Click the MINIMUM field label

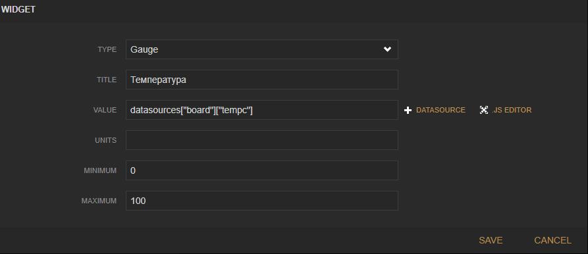(100, 171)
